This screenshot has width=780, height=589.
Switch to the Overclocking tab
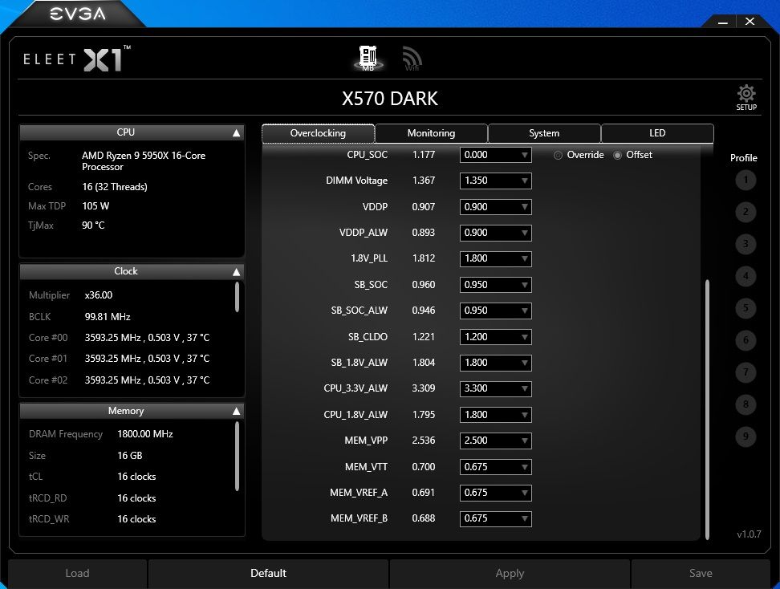pos(318,133)
